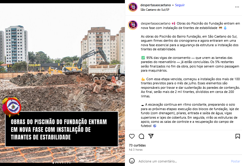Open despertasaocaetano username in caption

tap(155, 23)
